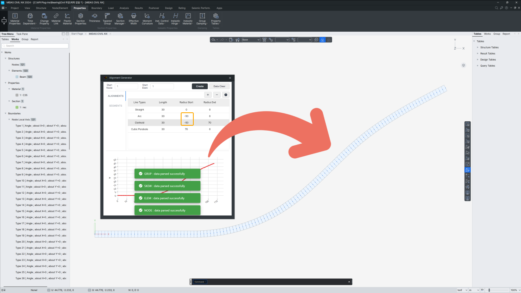
Task: Open the Tapered Group tool
Action: (x=107, y=19)
